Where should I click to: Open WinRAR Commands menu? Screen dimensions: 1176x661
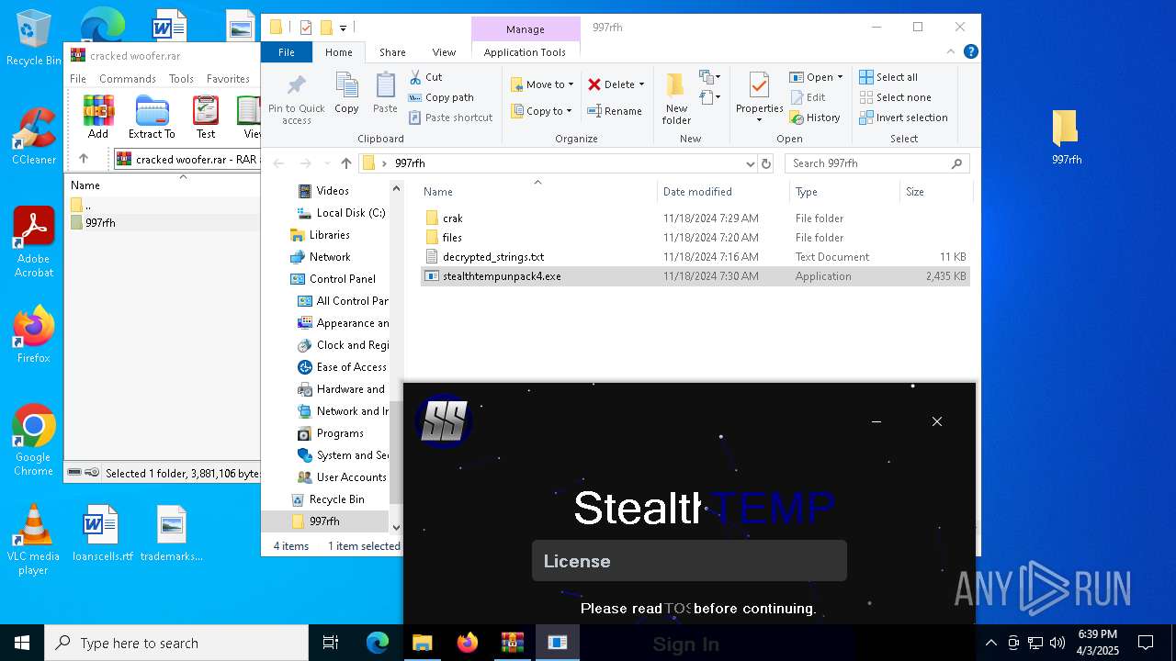tap(128, 79)
